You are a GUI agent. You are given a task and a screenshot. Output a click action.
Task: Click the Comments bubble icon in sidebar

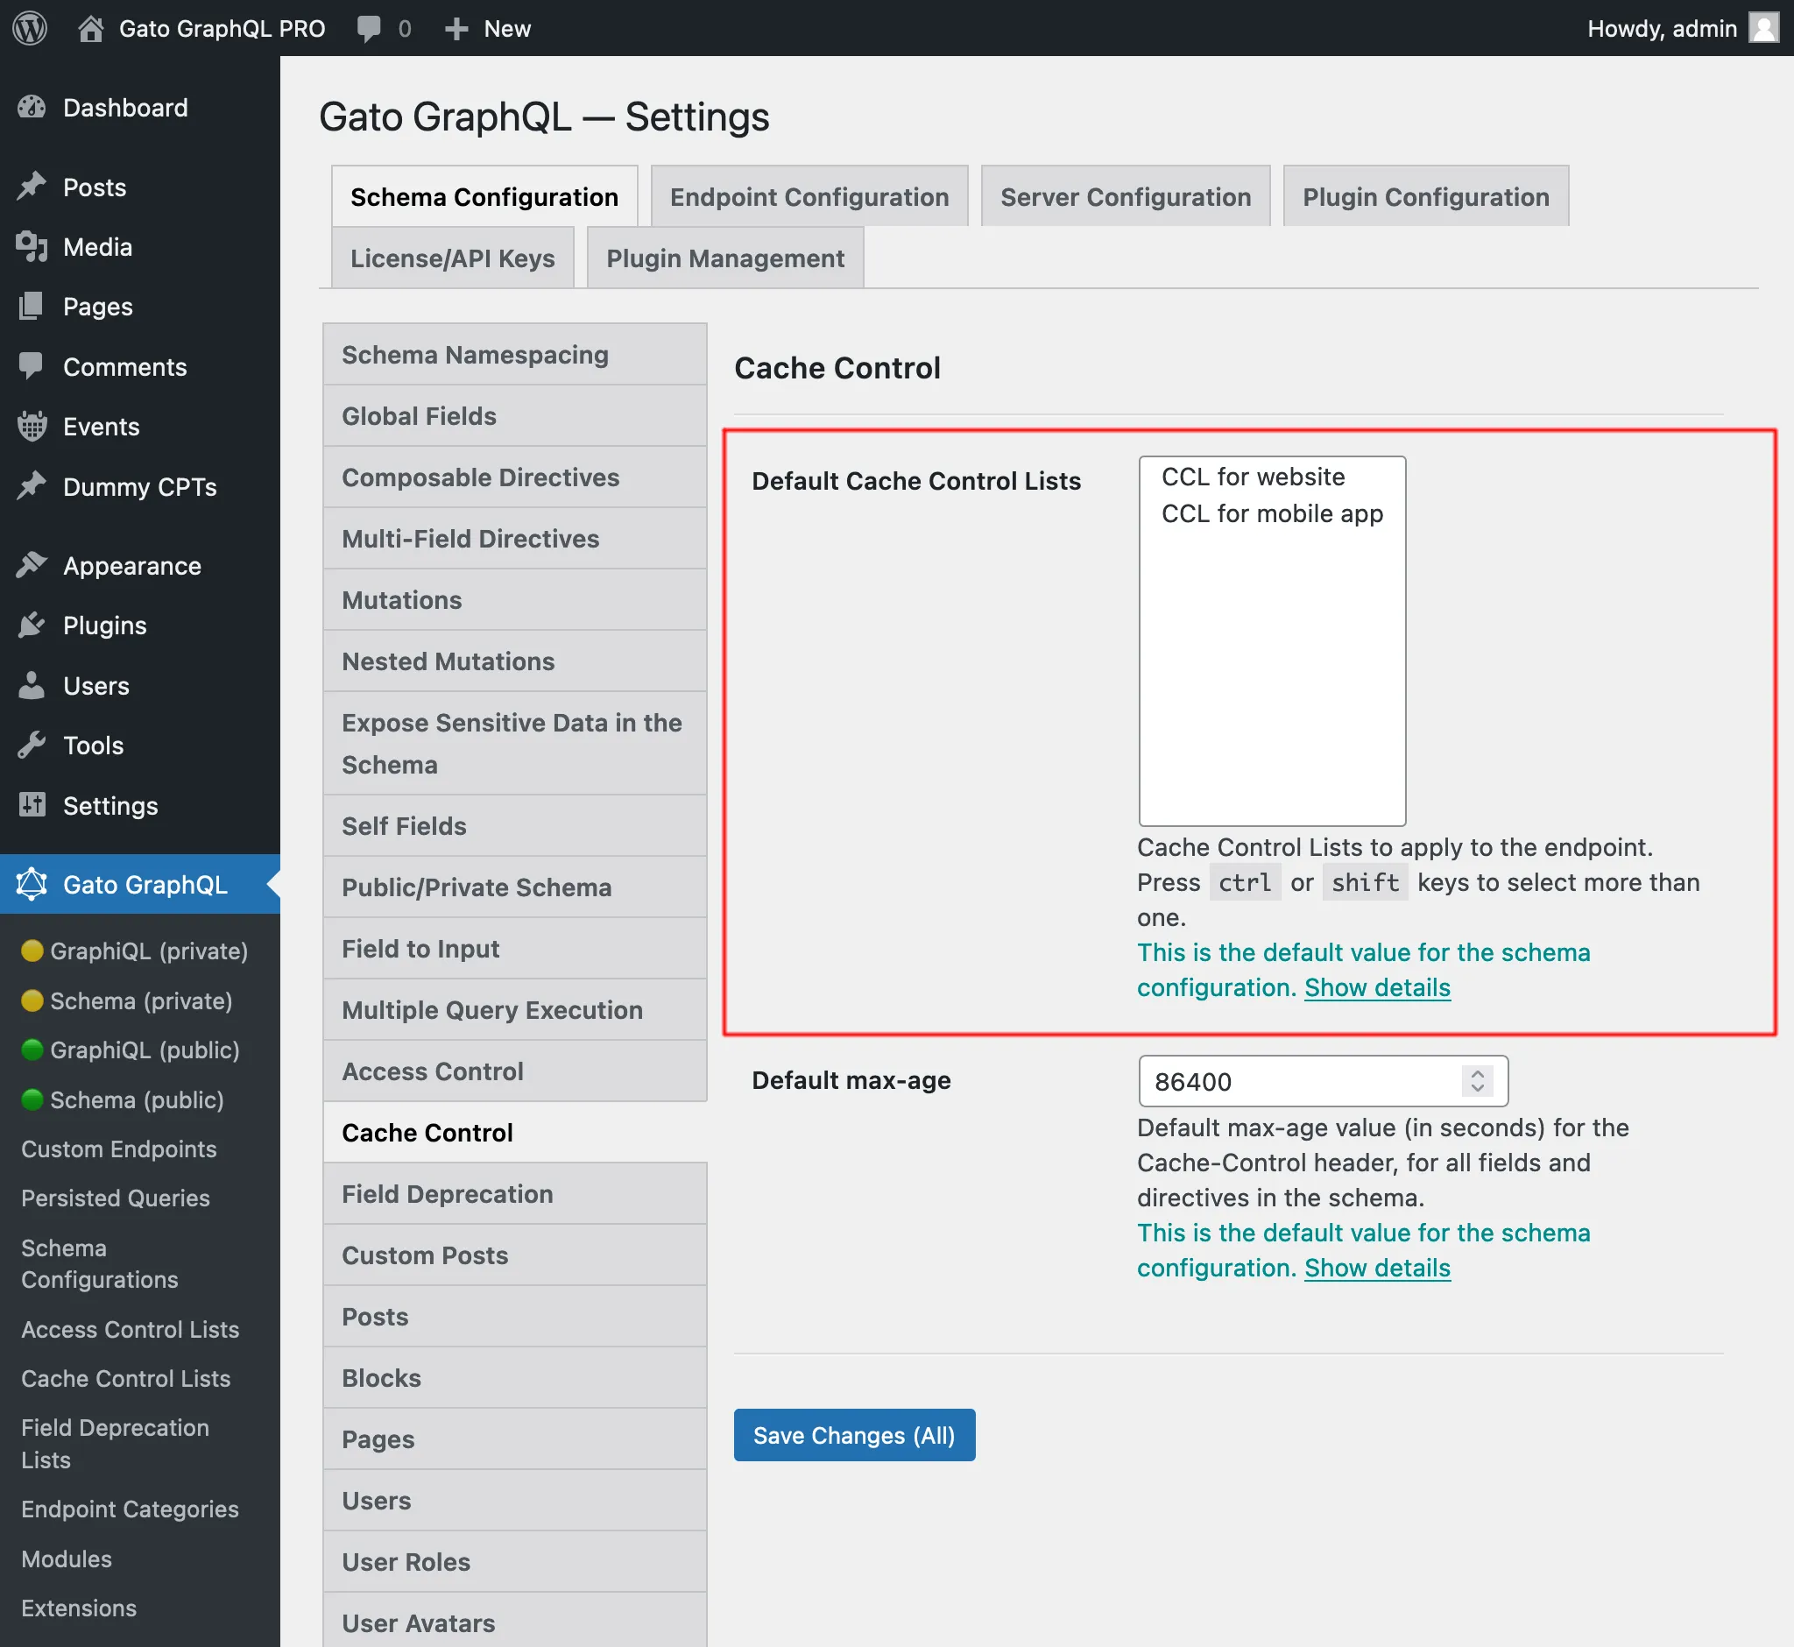pyautogui.click(x=32, y=366)
